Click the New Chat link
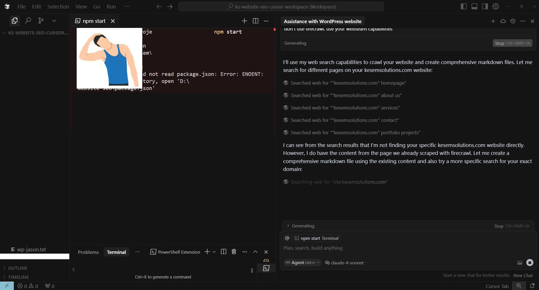 (523, 276)
